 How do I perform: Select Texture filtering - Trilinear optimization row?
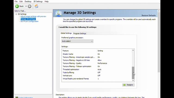click(97, 66)
